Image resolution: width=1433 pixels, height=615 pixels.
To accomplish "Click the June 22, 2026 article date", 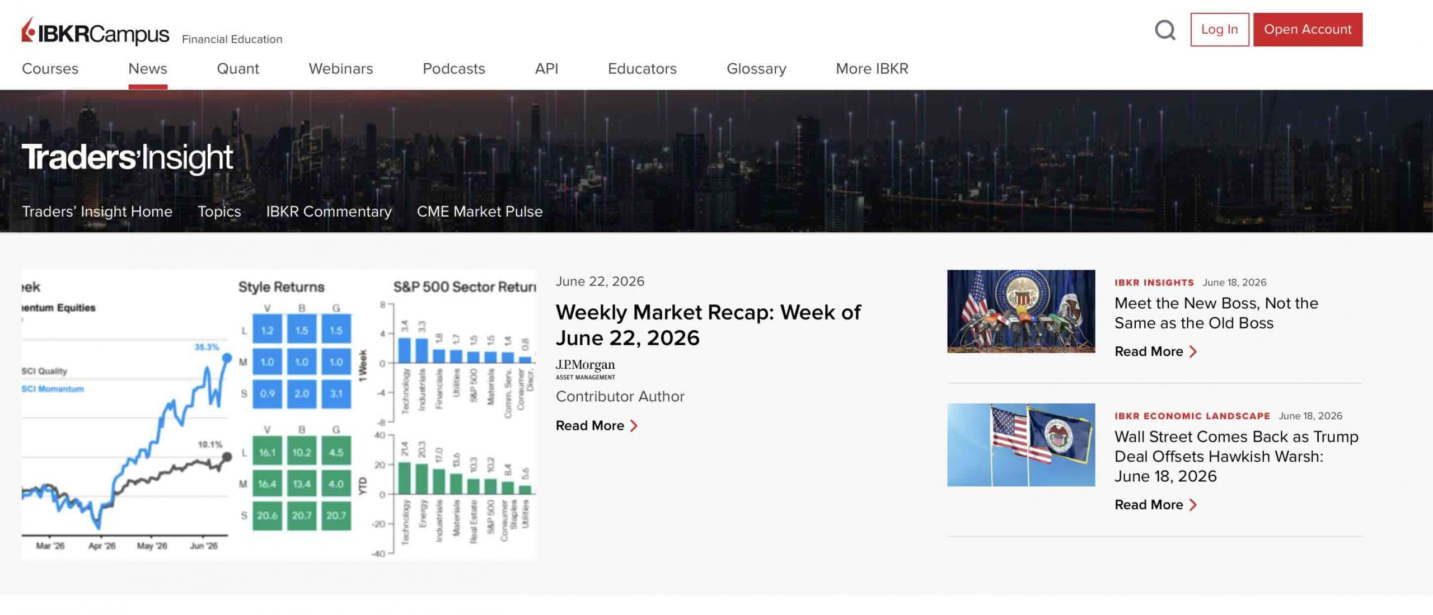I will coord(600,281).
